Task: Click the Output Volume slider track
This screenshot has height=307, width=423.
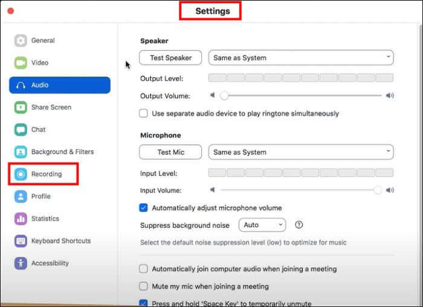Action: click(302, 95)
